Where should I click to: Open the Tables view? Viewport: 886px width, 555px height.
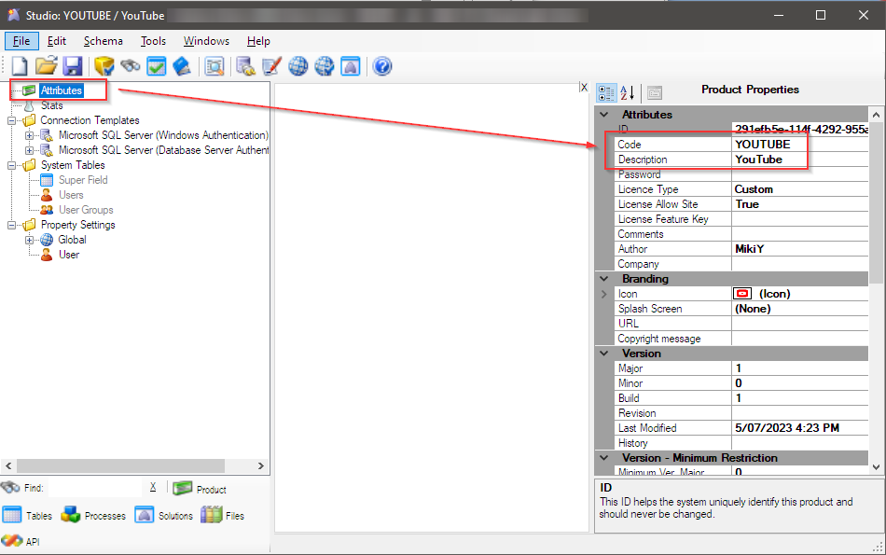point(27,516)
